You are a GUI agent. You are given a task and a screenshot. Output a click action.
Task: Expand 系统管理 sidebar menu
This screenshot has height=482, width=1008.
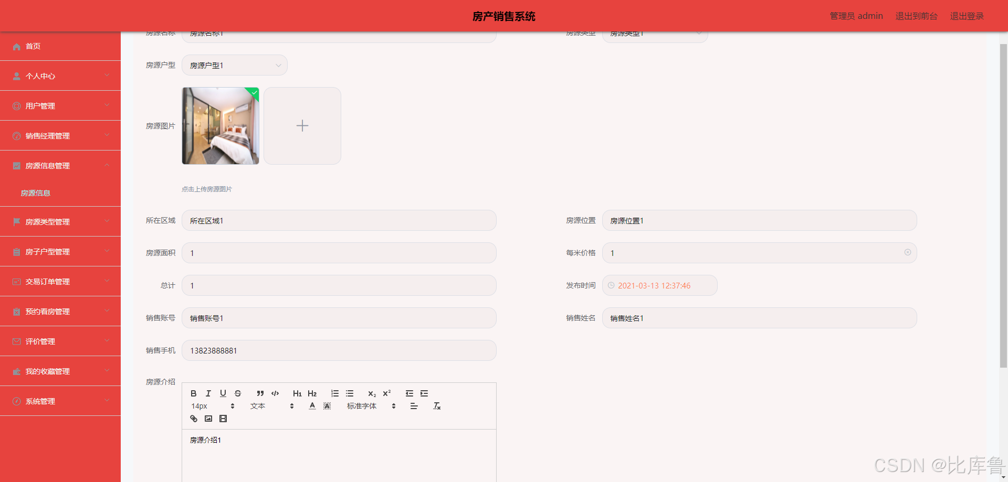[x=60, y=401]
